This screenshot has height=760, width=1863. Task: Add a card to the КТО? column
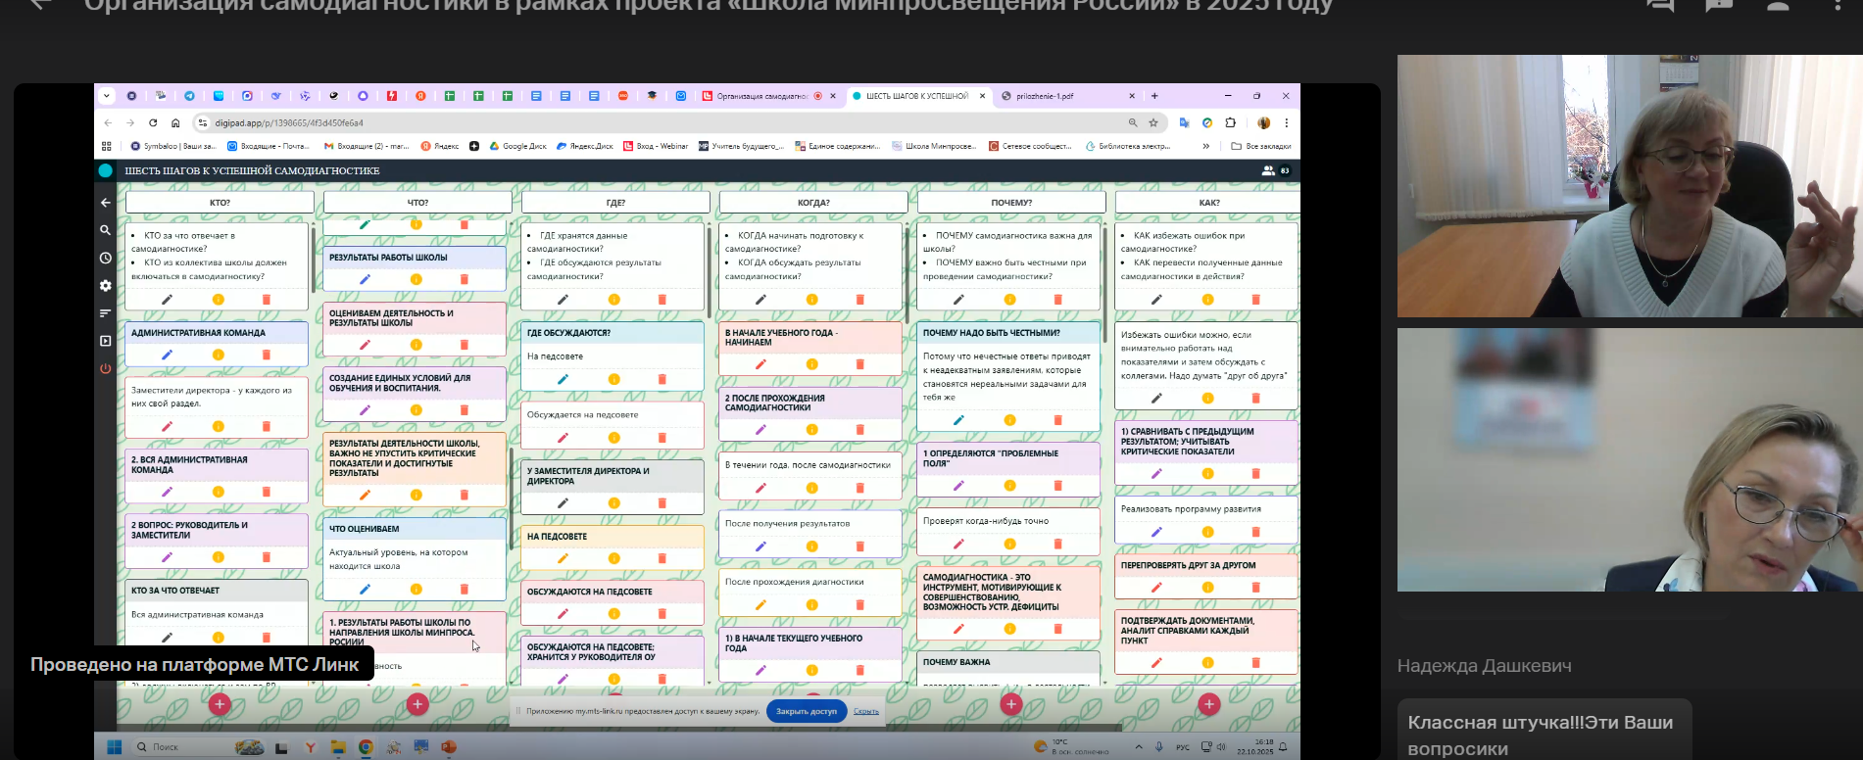[220, 704]
